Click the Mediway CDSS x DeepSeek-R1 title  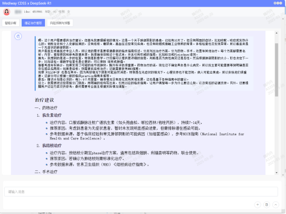(x=27, y=3)
